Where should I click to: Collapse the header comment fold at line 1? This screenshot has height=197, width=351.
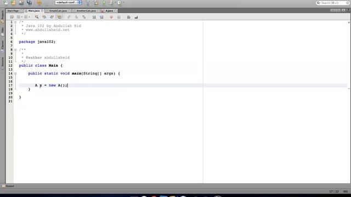15,22
